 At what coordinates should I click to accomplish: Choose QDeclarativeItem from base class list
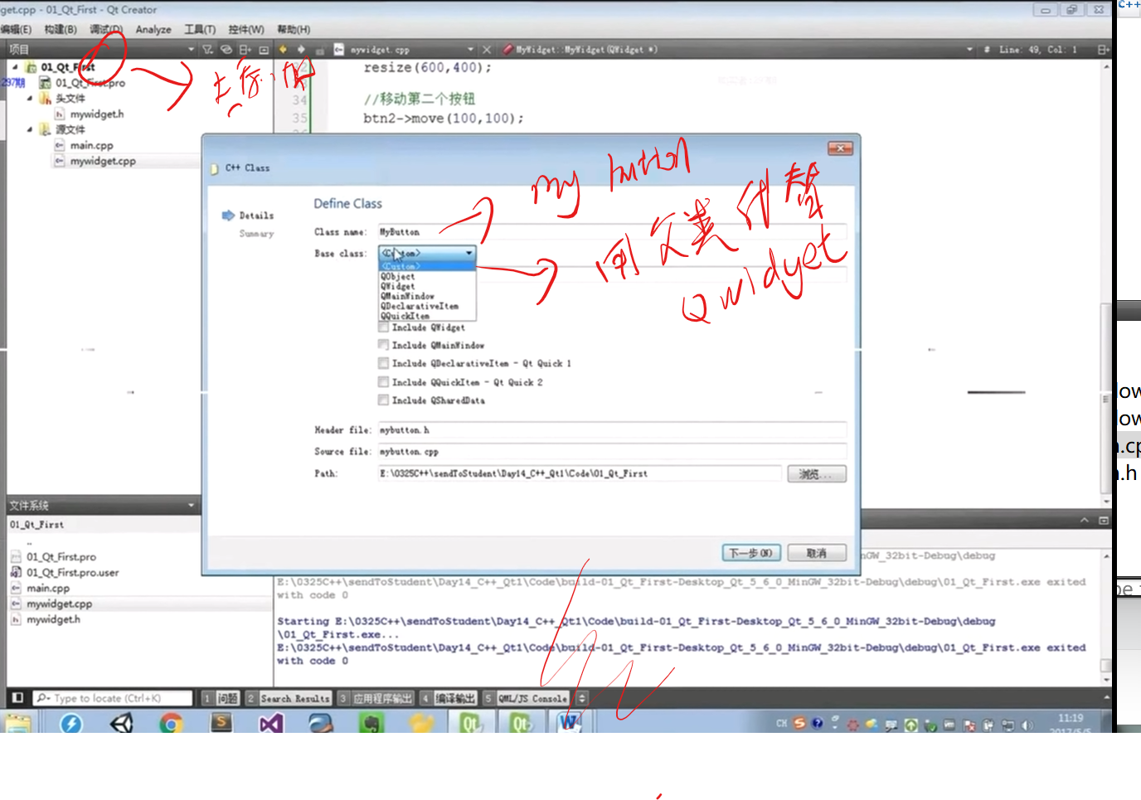(x=427, y=306)
